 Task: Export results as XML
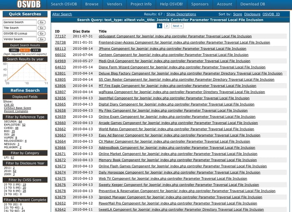(14, 50)
